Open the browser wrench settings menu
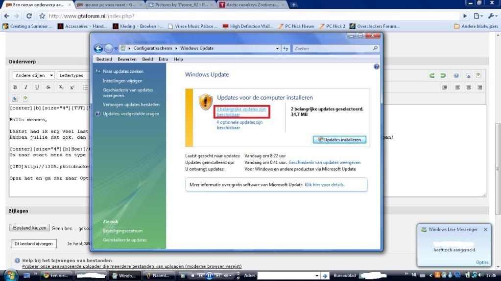501x281 pixels. coord(492,16)
